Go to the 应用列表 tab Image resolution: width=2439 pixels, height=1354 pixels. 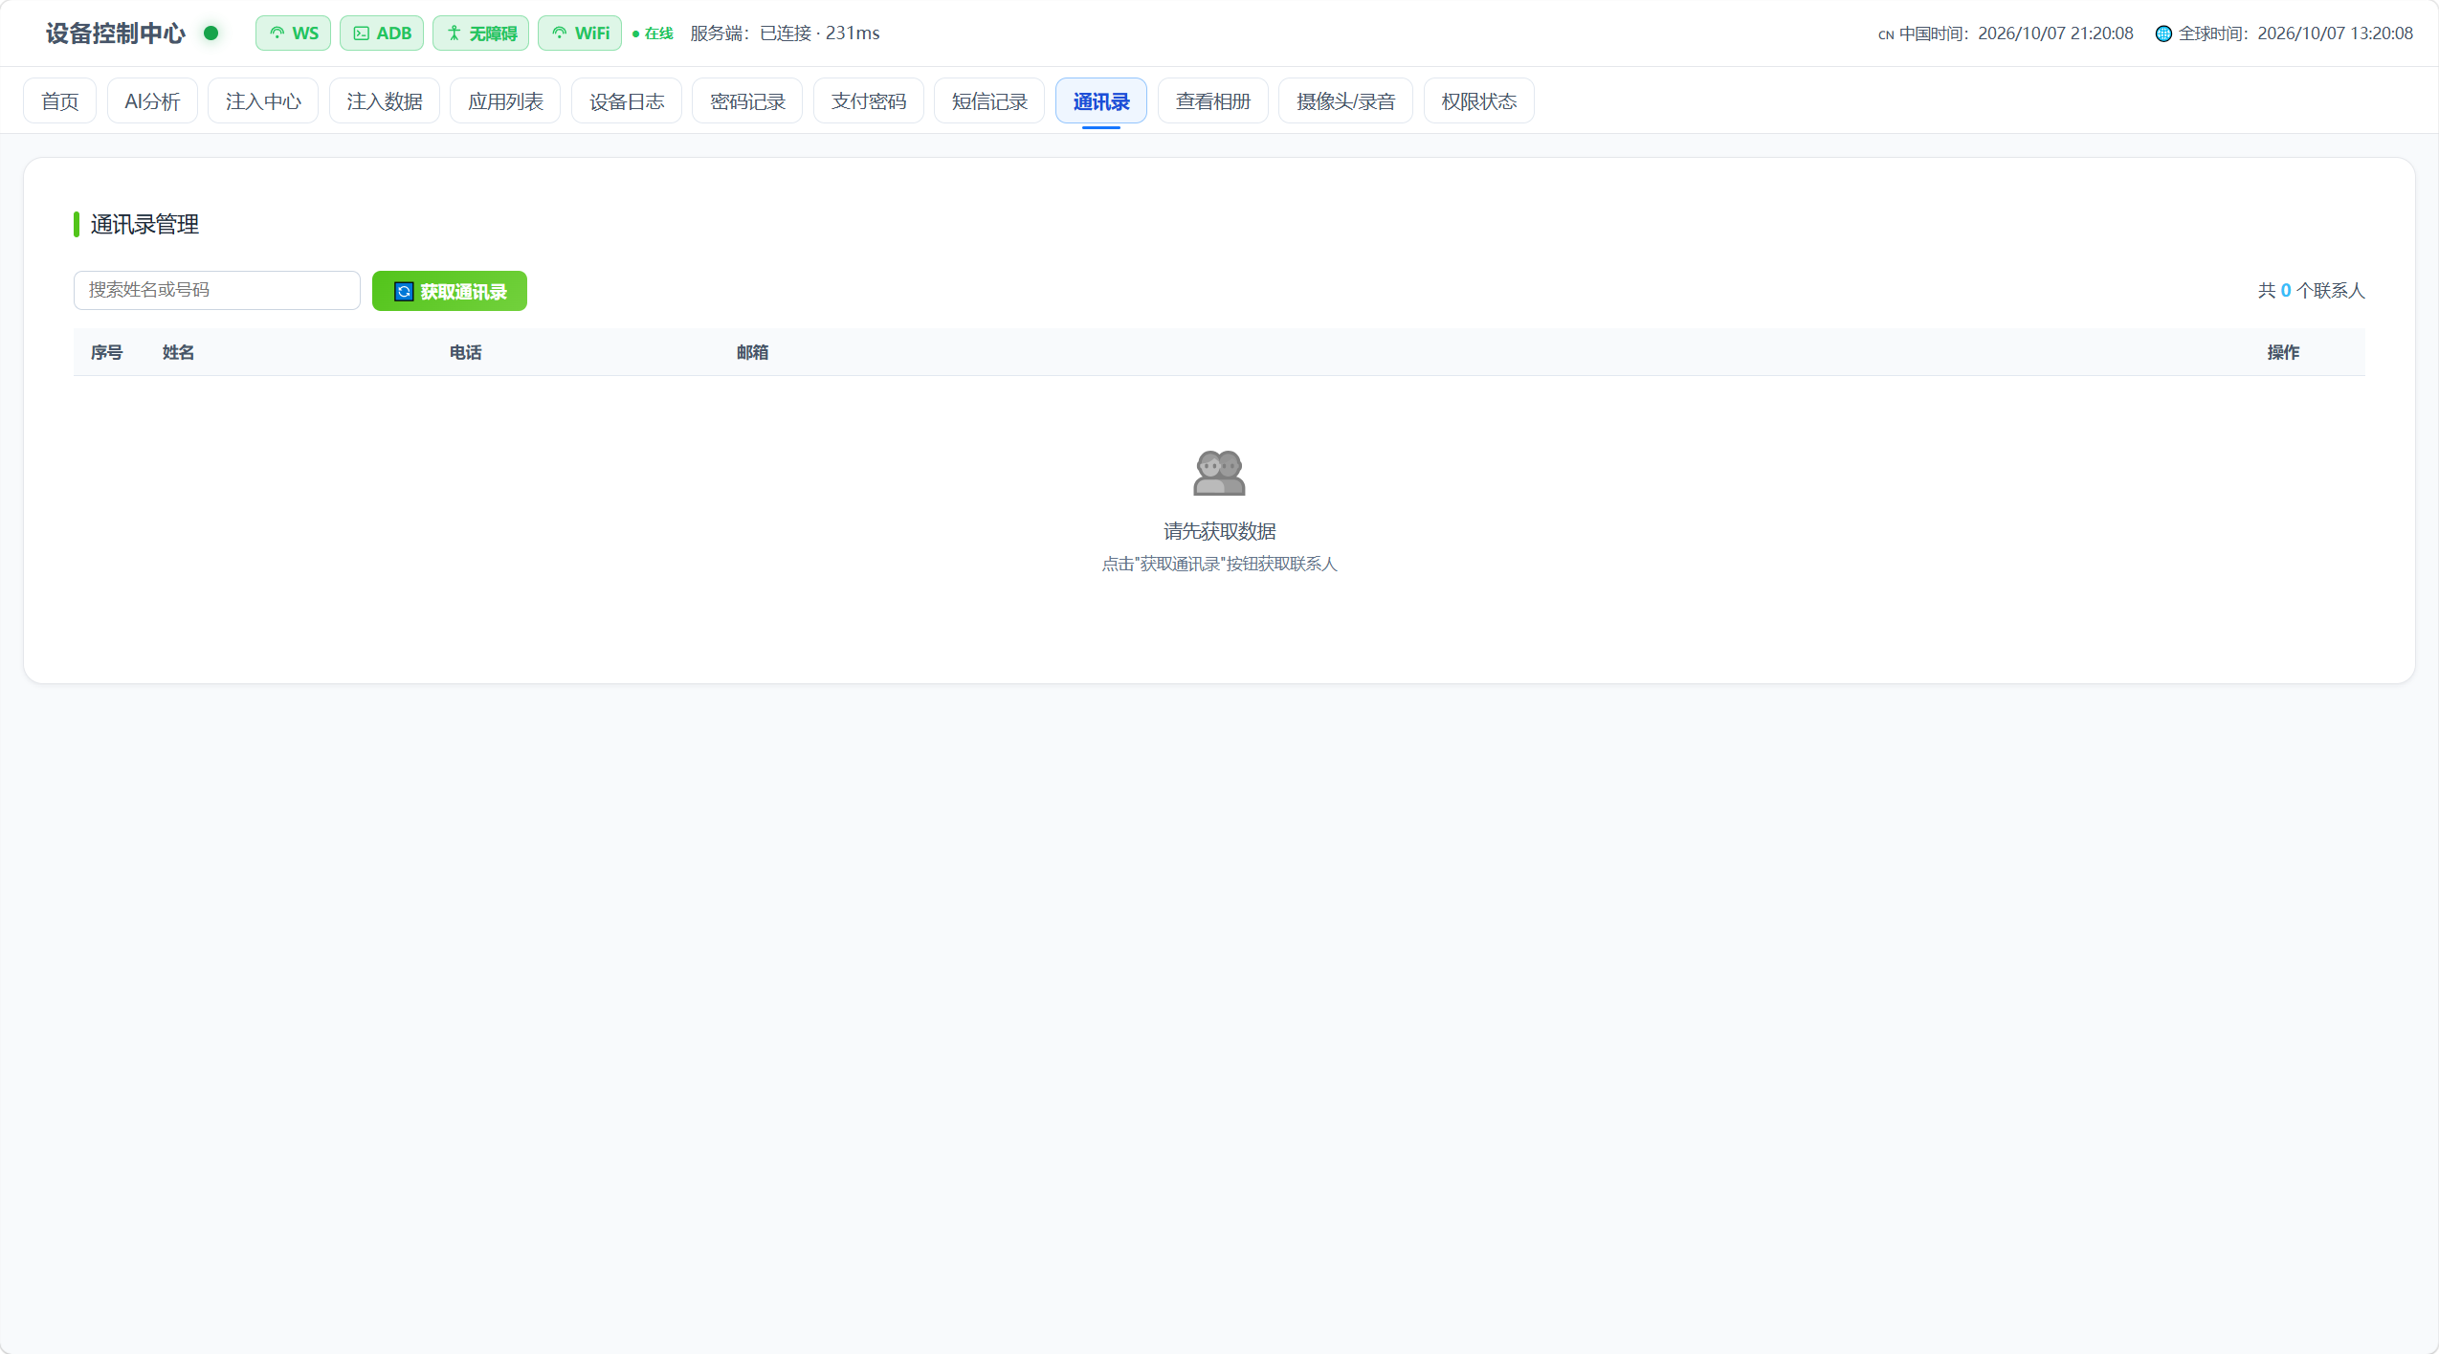point(505,101)
